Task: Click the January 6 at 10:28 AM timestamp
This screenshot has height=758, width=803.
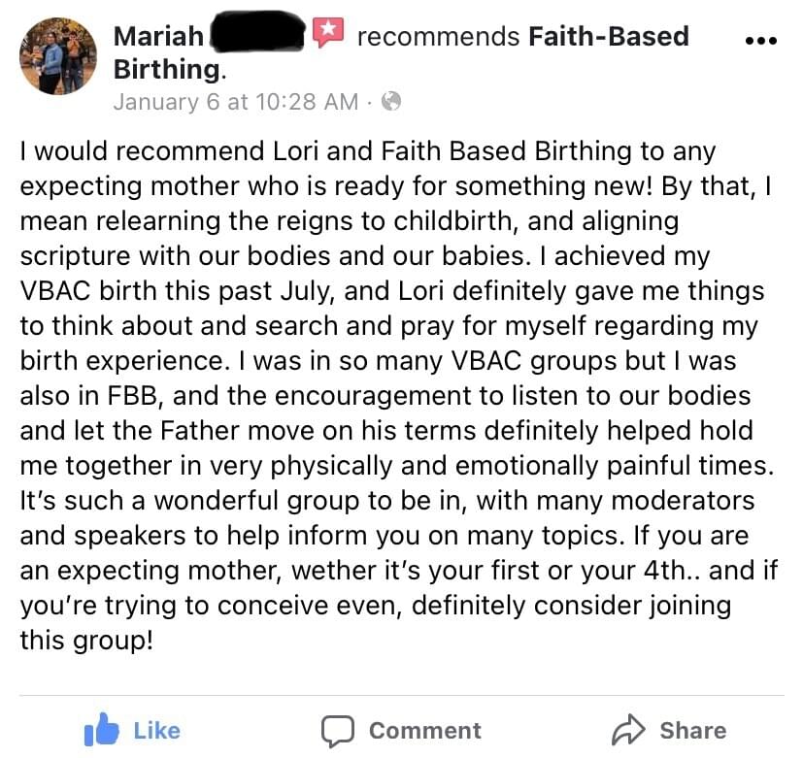Action: coord(235,101)
